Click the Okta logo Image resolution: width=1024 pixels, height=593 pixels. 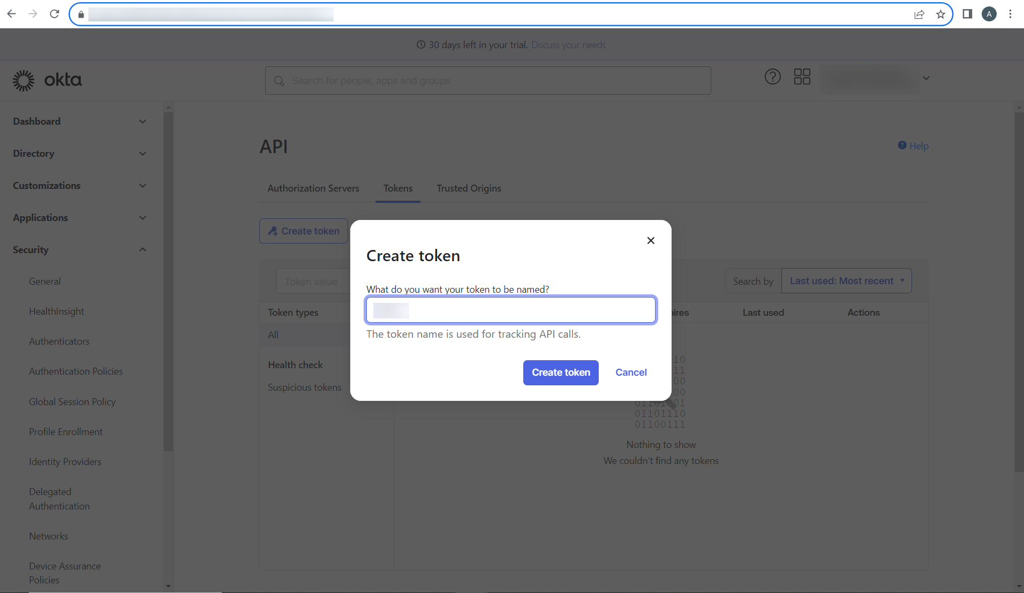(x=47, y=80)
